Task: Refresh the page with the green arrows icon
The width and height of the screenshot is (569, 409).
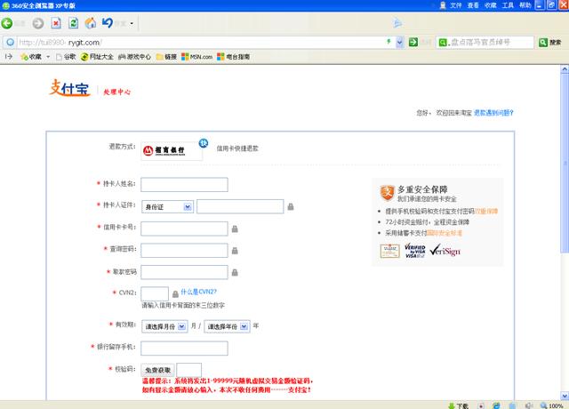Action: [73, 23]
